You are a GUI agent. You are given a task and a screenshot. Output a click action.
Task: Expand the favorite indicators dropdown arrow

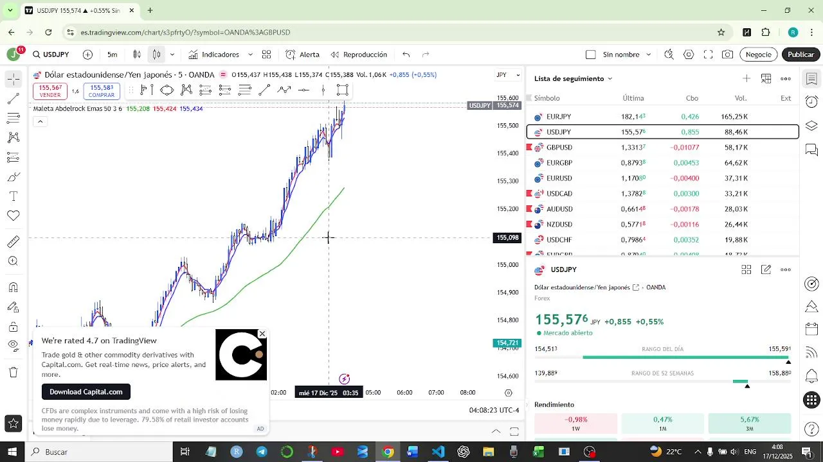[250, 55]
